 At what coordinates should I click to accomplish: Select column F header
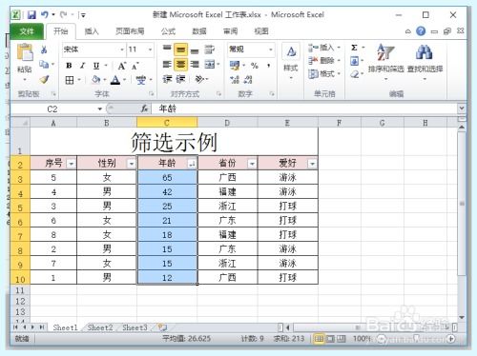(339, 123)
